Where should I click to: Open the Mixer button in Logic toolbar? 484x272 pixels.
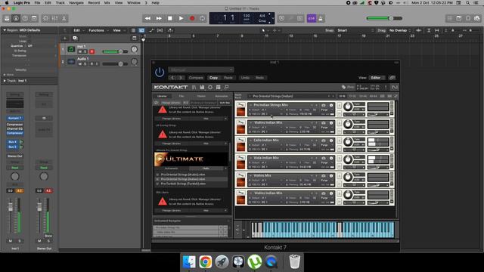point(54,18)
